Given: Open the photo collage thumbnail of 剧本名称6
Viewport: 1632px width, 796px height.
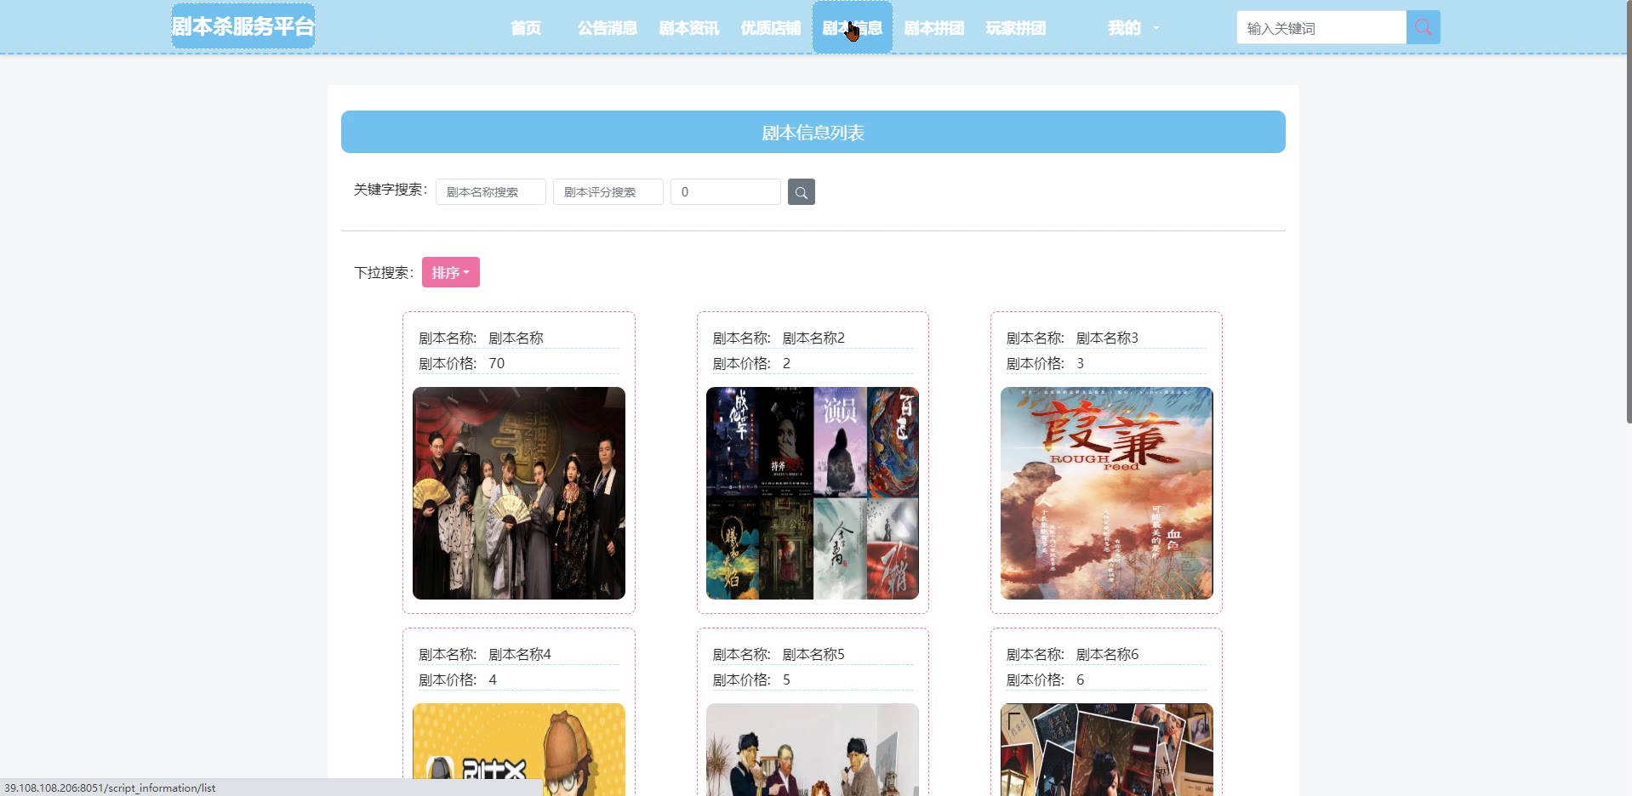Looking at the screenshot, I should coord(1107,749).
